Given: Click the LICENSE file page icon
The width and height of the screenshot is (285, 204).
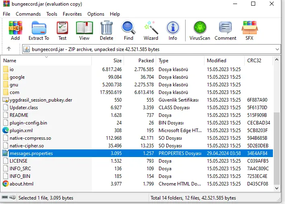Looking at the screenshot, I should click(x=6, y=161).
